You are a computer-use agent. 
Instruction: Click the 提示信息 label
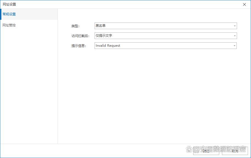tap(79, 46)
